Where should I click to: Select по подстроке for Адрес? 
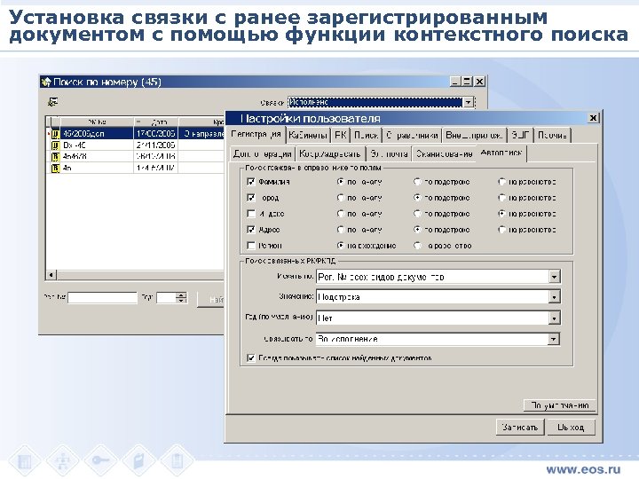(x=417, y=230)
